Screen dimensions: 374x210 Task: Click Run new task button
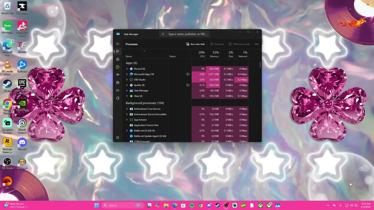[195, 44]
